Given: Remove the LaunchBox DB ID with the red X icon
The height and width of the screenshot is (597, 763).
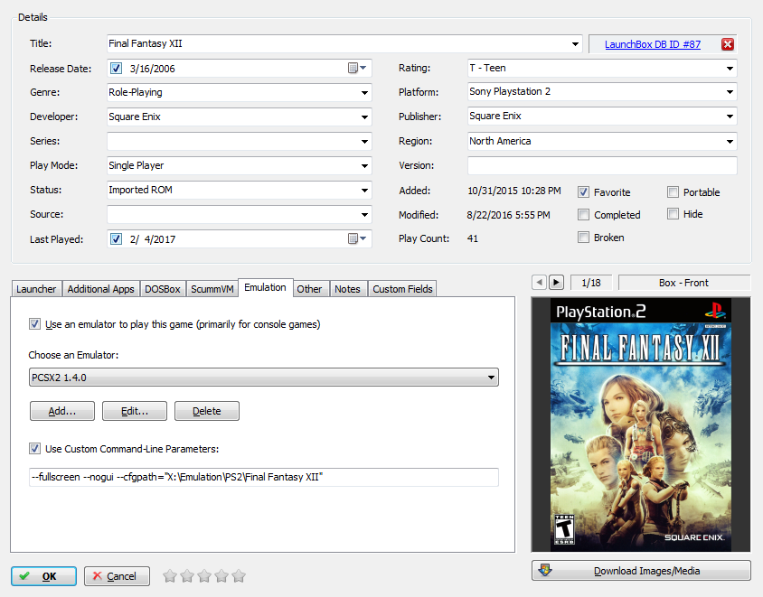Looking at the screenshot, I should pos(728,44).
